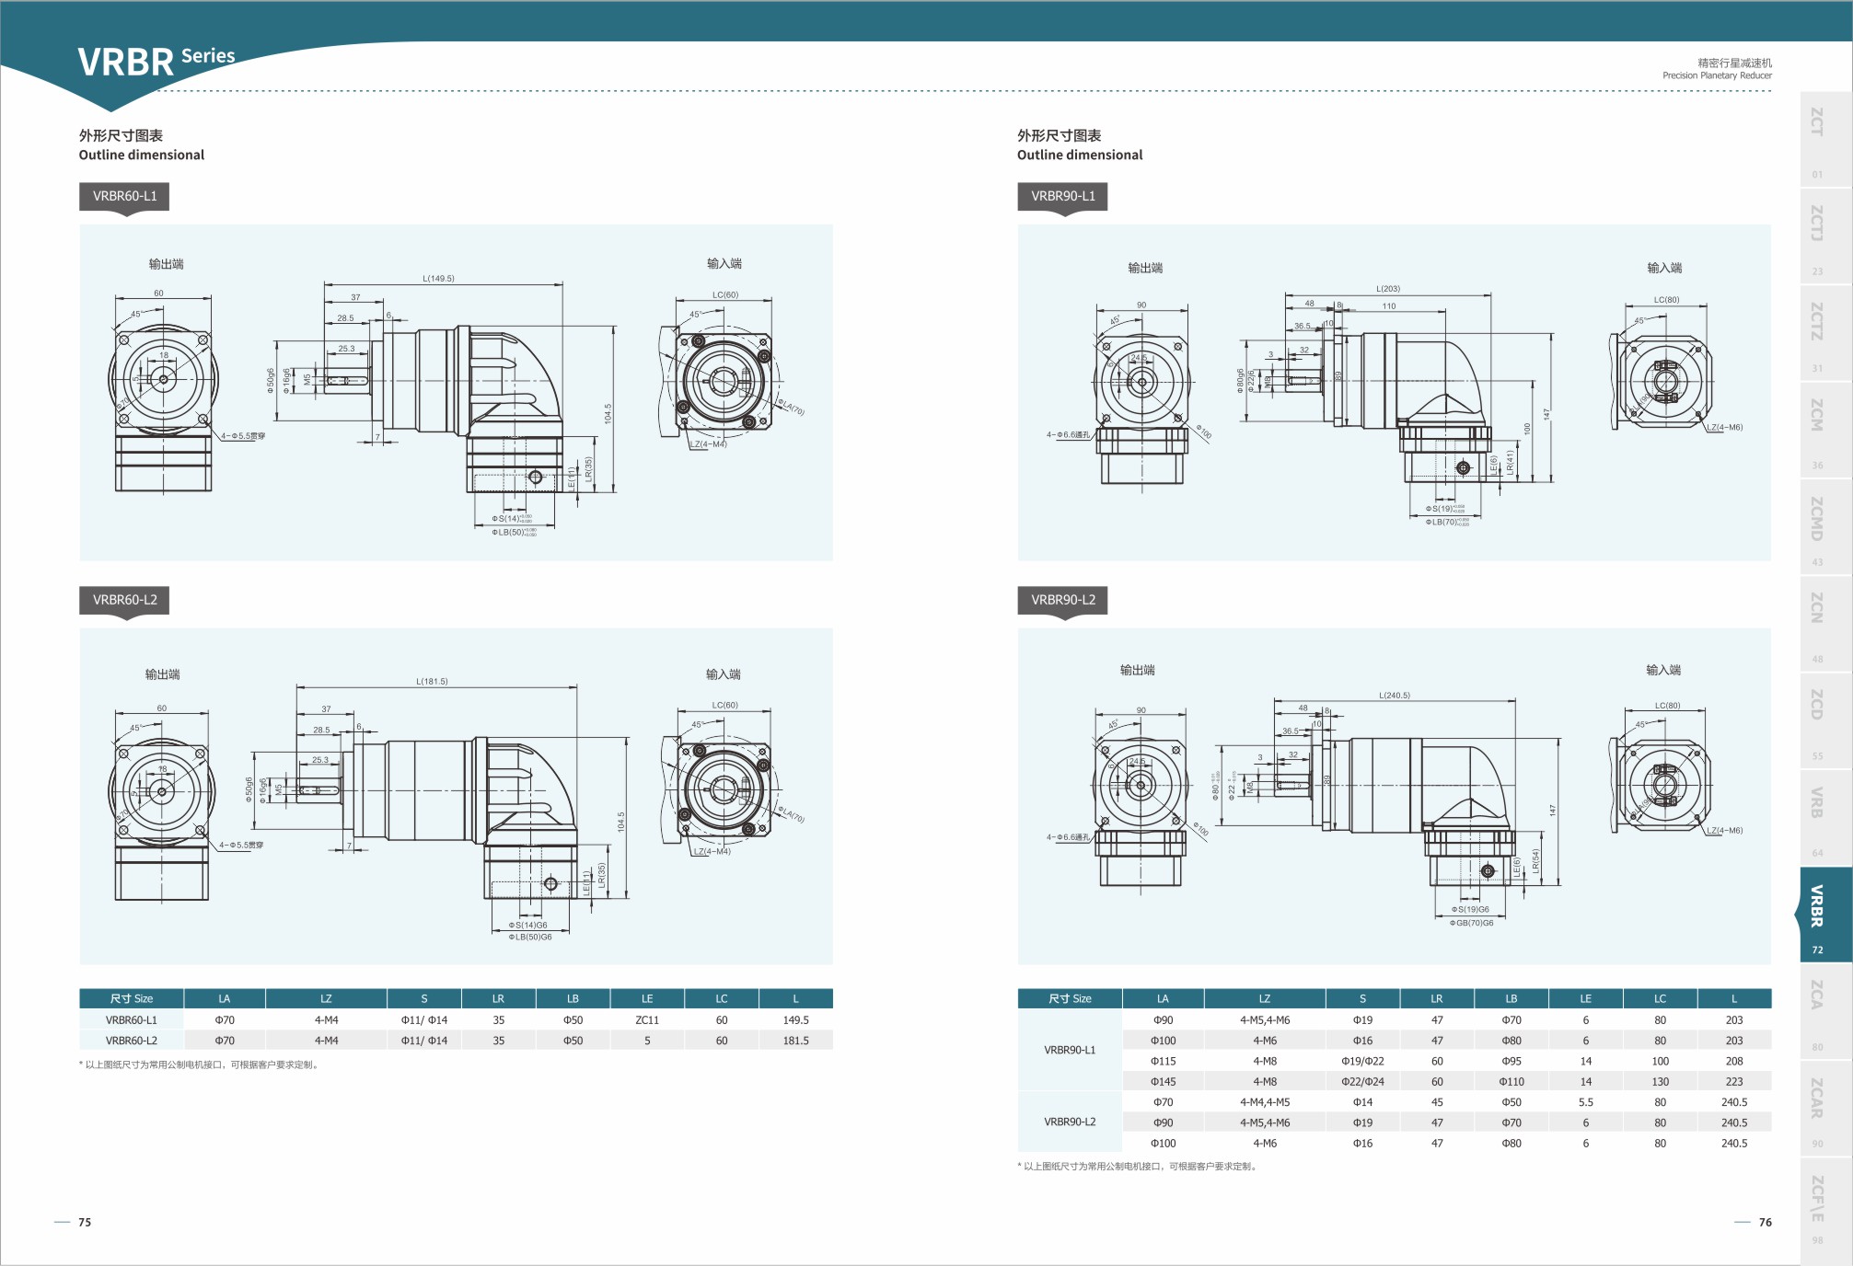Image resolution: width=1853 pixels, height=1266 pixels.
Task: Select VRBR90-L1 row label in right table
Action: point(1070,1050)
